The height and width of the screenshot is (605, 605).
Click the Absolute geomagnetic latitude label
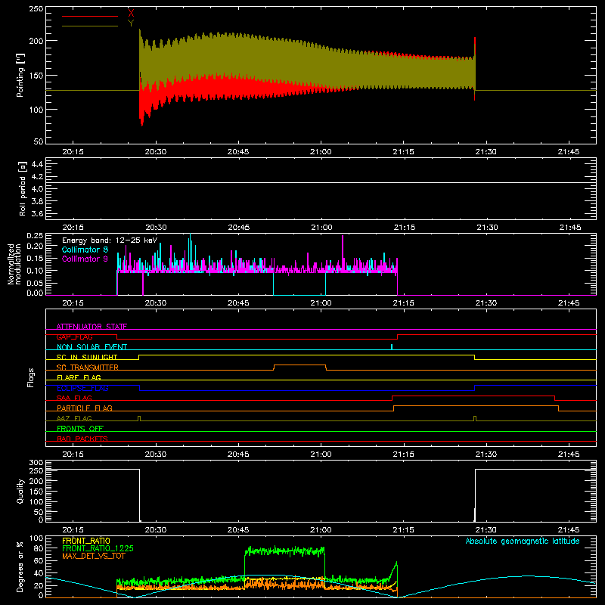click(x=523, y=541)
